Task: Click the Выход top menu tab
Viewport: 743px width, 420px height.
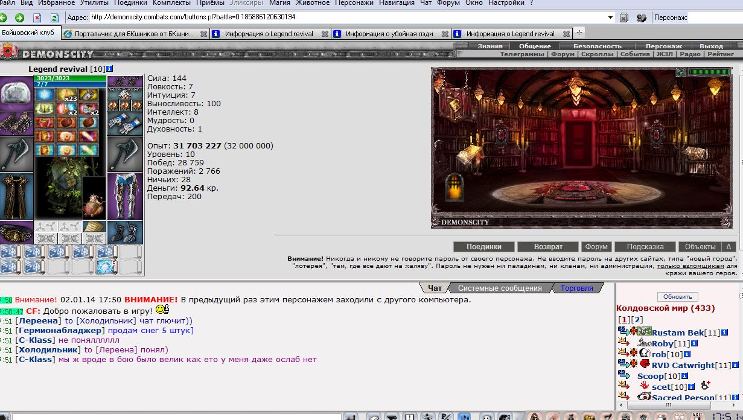Action: [x=711, y=46]
